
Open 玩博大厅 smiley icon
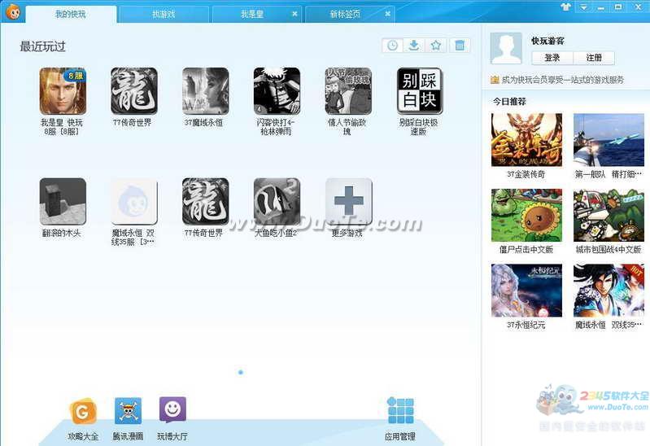pos(172,410)
